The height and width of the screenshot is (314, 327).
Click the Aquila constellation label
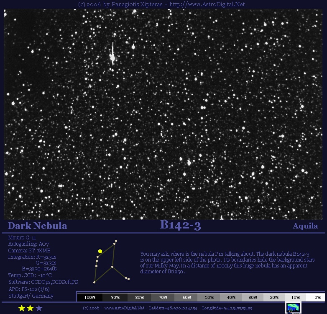coord(305,226)
